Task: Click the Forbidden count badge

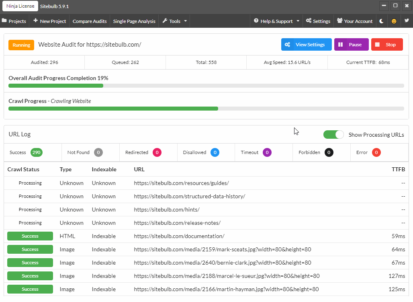Action: 329,152
